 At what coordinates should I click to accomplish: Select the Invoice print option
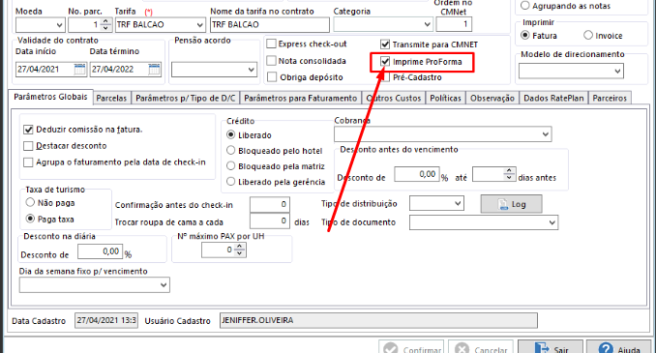click(588, 35)
